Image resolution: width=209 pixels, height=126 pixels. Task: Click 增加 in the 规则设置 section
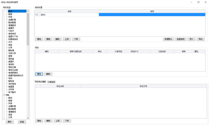pos(39,39)
